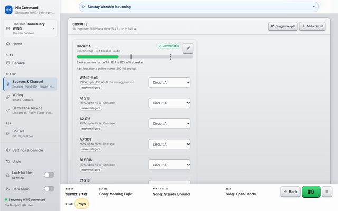Open the Console Sanctuary WING selector
This screenshot has height=211, width=338.
pyautogui.click(x=30, y=28)
